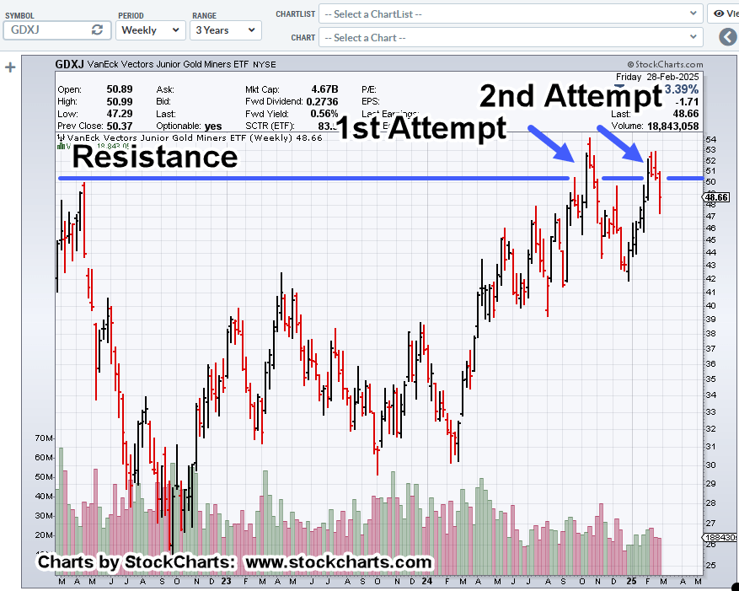Click the price bars legend icon beside VanEck label

[x=62, y=137]
